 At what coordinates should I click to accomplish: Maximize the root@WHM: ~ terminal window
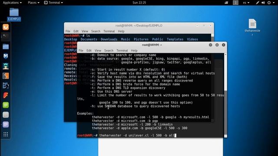point(217,45)
